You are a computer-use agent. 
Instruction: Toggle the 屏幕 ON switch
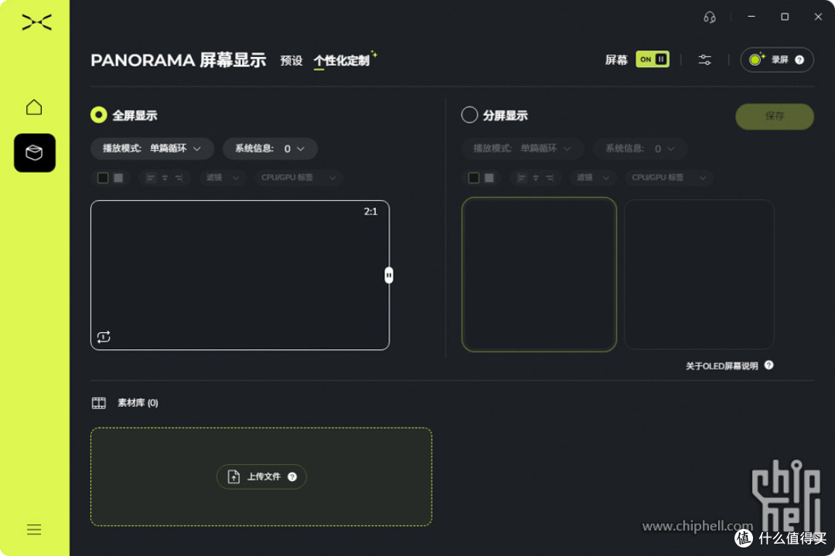point(653,59)
